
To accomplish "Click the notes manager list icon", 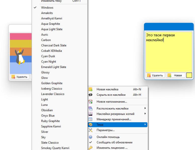I will (x=90, y=119).
